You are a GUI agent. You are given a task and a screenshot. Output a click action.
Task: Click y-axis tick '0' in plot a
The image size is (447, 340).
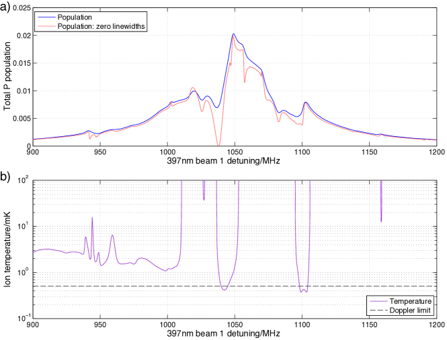click(28, 146)
